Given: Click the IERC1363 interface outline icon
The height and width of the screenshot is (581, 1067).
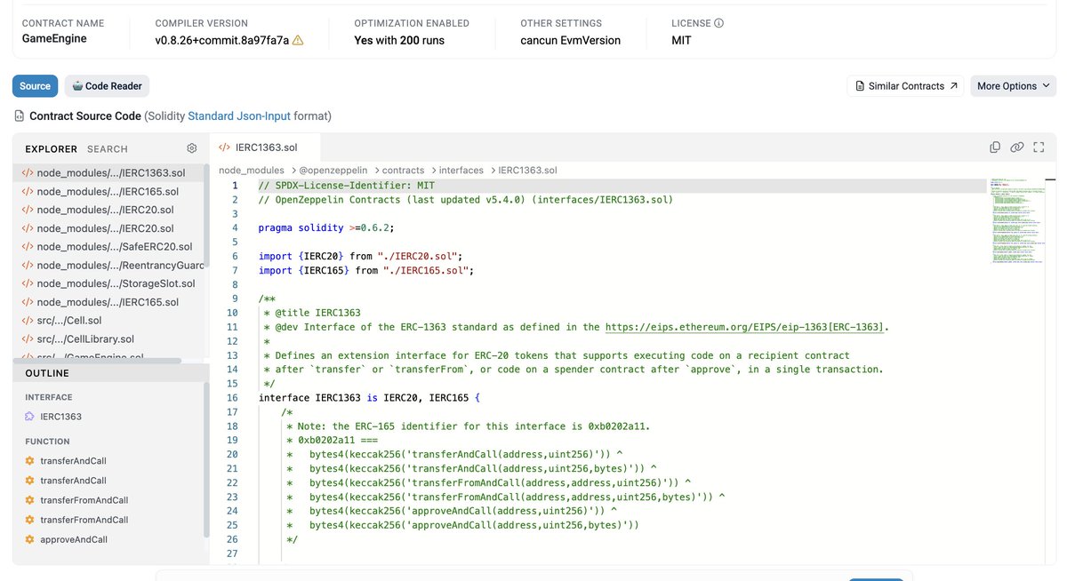Looking at the screenshot, I should [x=29, y=417].
